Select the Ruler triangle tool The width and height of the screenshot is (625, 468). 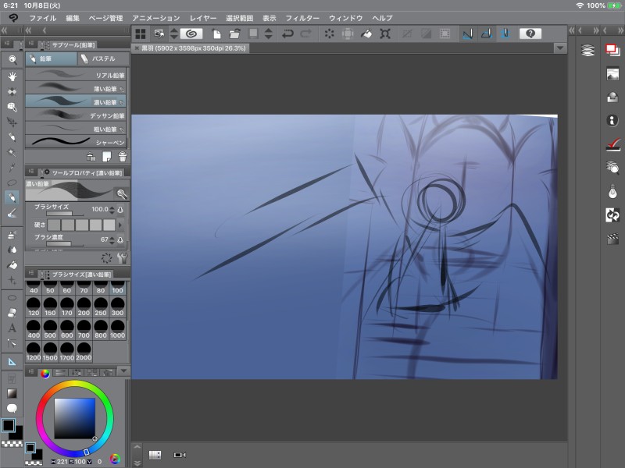tap(12, 361)
